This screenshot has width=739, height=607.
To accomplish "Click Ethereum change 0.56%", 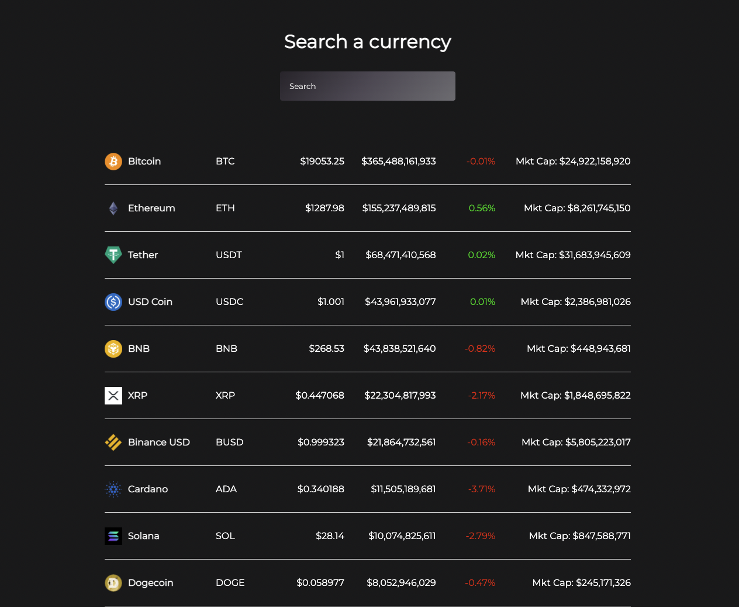I will point(482,208).
